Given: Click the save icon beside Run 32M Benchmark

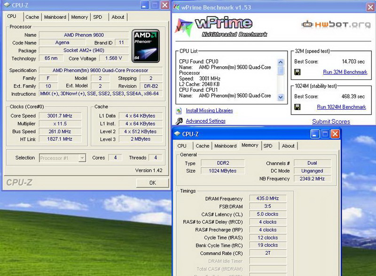Looking at the screenshot, I should coord(298,72).
